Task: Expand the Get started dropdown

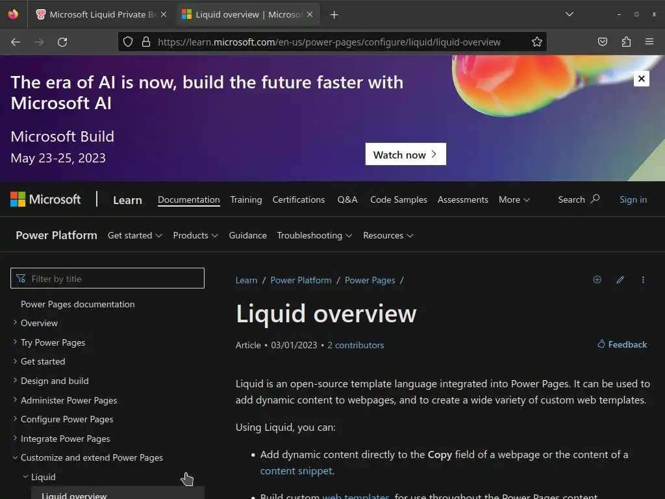Action: tap(135, 235)
